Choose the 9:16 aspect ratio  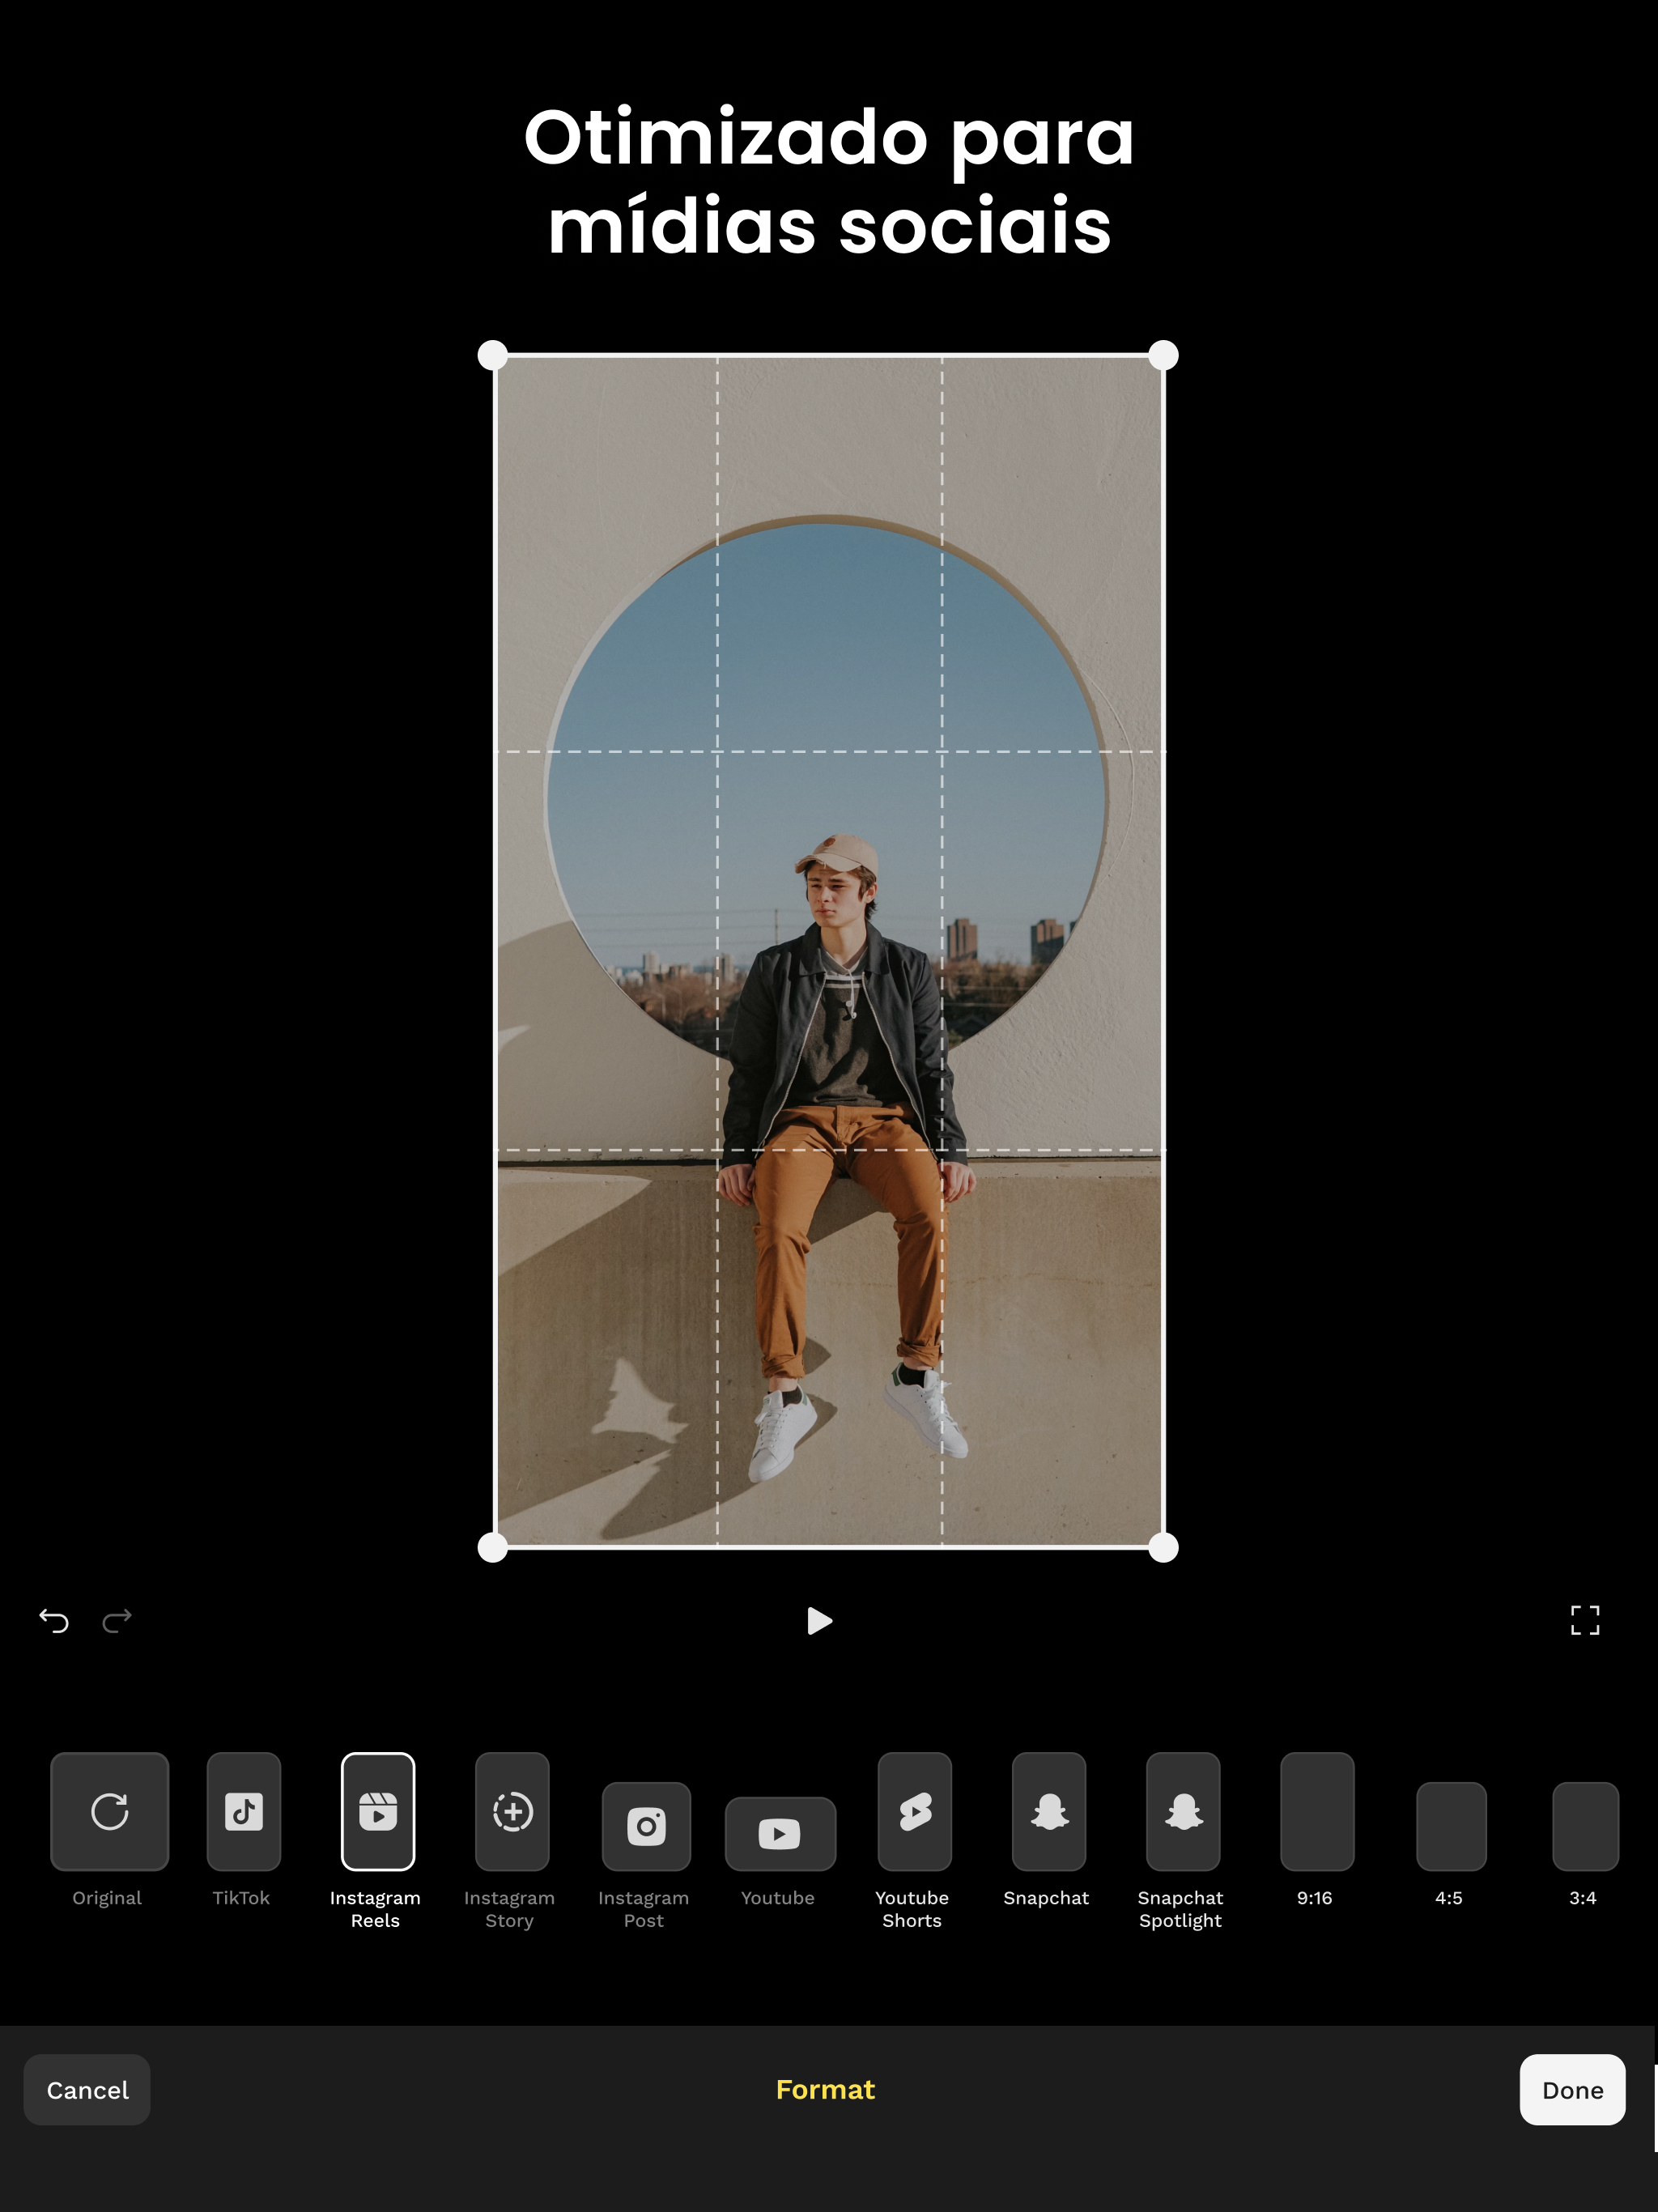coord(1317,1811)
